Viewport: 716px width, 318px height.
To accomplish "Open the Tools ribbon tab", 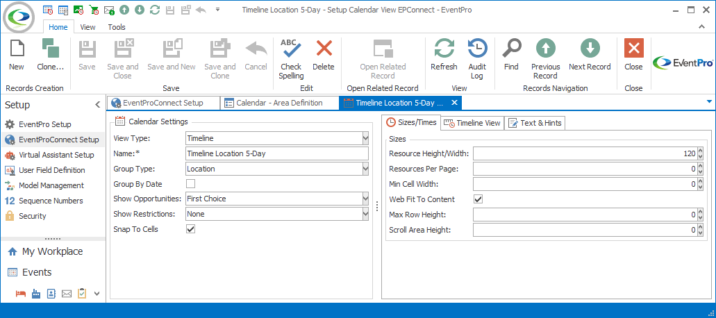I will point(117,27).
